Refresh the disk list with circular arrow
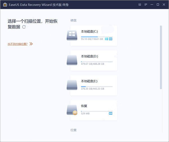Viewport: 169px width, 142px height. pyautogui.click(x=24, y=27)
